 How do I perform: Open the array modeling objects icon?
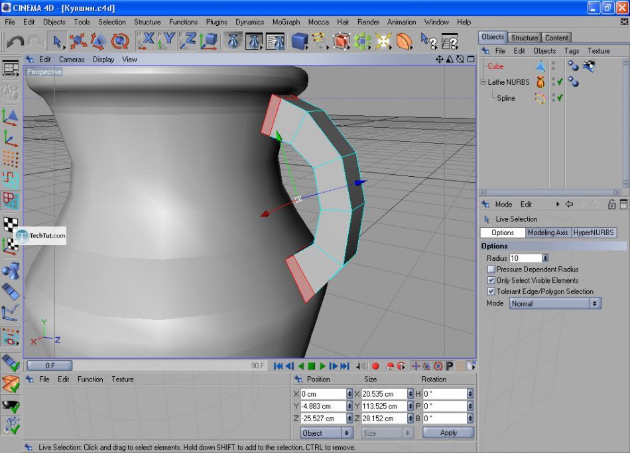pyautogui.click(x=362, y=41)
